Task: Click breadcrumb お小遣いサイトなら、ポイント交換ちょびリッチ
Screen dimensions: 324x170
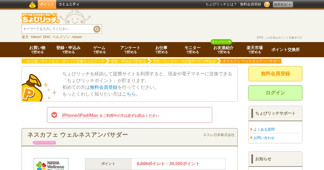Action: pos(65,61)
